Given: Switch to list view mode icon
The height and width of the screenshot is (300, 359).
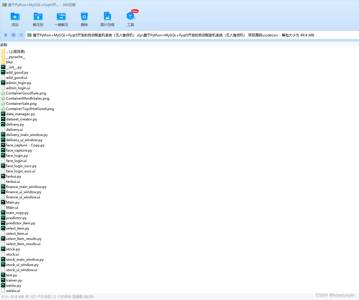Looking at the screenshot, I should (21, 35).
